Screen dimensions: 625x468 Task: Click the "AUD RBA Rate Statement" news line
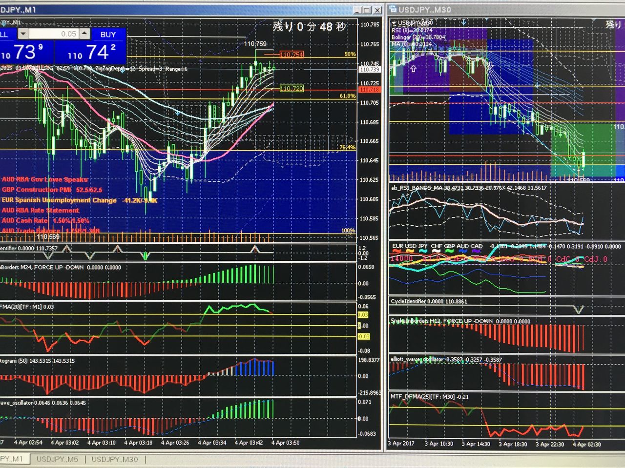[x=41, y=210]
